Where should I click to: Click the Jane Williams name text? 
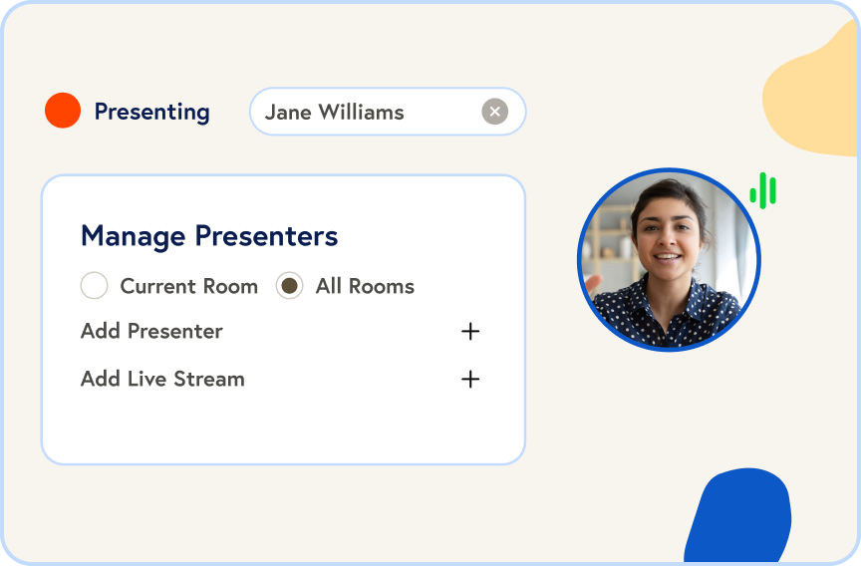(x=334, y=112)
